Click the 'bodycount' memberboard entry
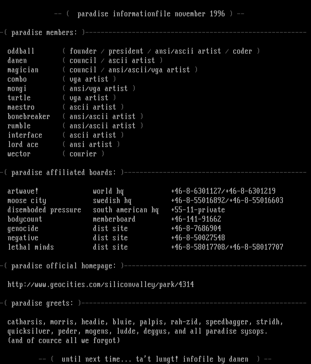 coord(25,219)
